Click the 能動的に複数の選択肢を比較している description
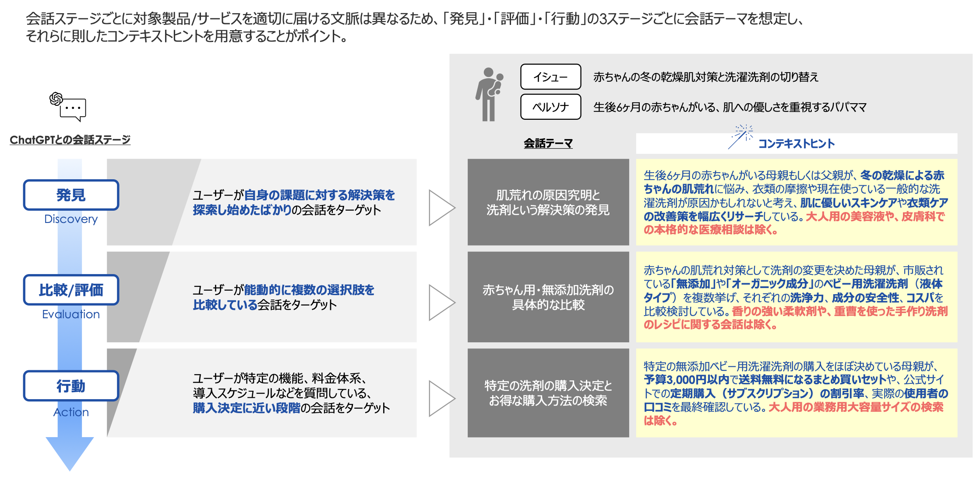Screen dimensions: 980x480 (284, 297)
